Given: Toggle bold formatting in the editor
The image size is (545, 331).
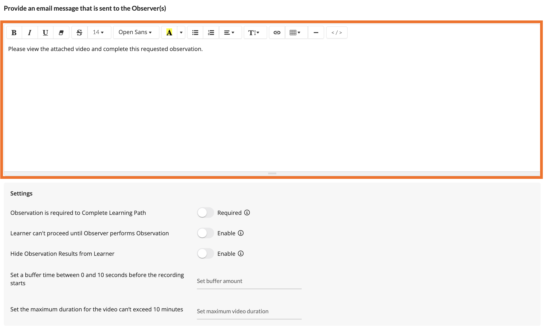Looking at the screenshot, I should tap(14, 32).
